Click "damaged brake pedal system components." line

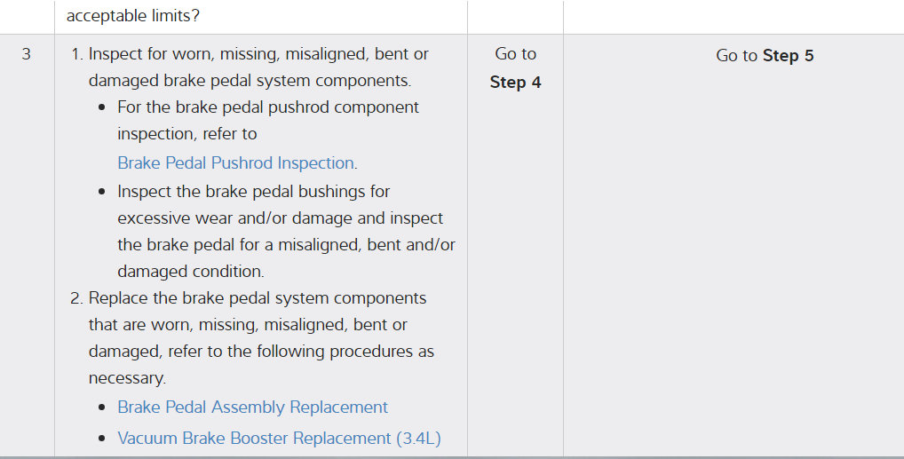click(x=250, y=81)
